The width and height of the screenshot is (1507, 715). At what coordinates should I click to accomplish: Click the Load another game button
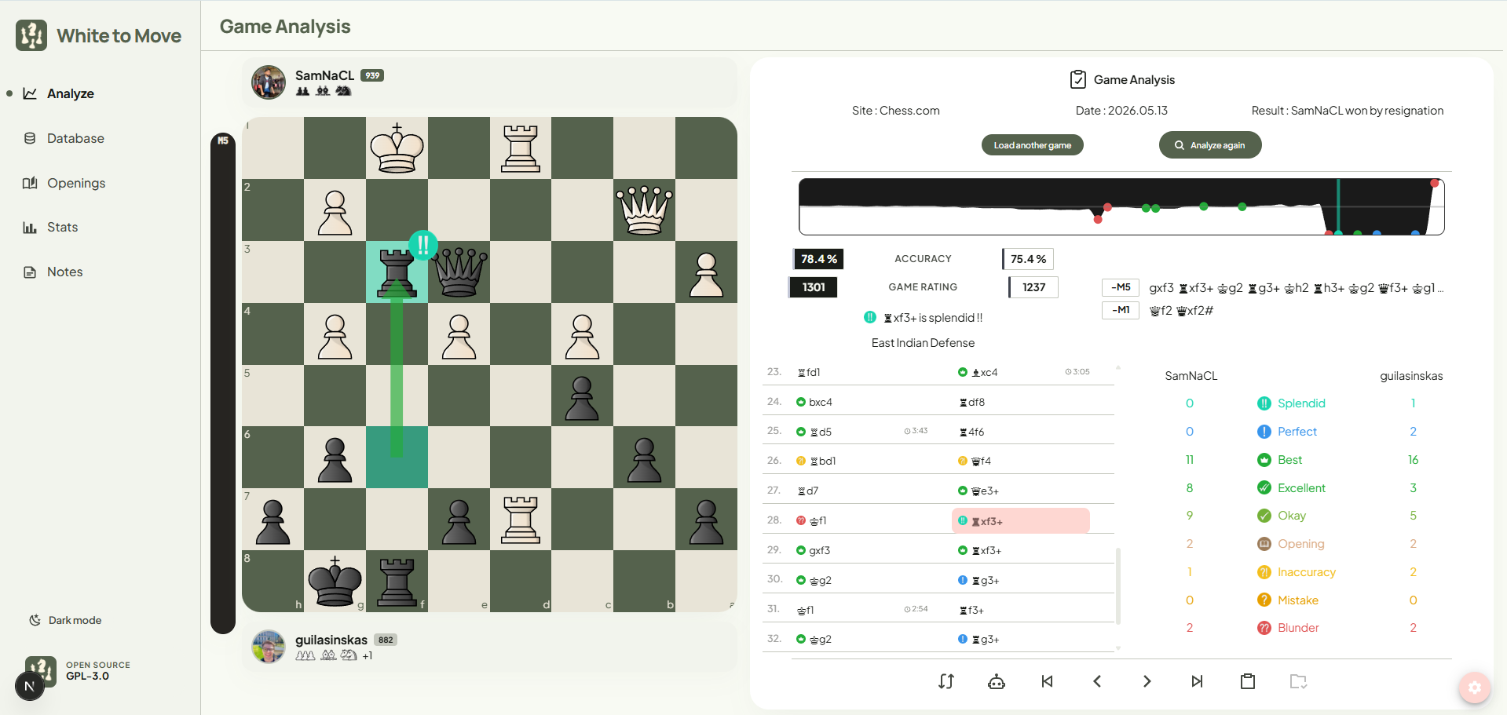(1033, 145)
